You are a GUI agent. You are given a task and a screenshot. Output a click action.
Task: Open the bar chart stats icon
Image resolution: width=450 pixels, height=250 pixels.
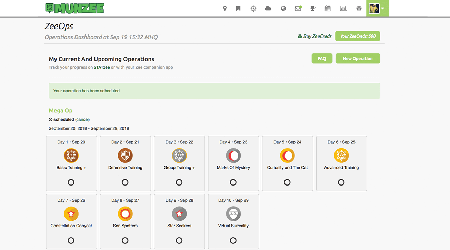click(x=343, y=8)
